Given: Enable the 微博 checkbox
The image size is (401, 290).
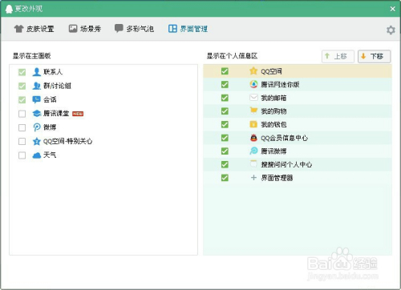Looking at the screenshot, I should tap(22, 127).
